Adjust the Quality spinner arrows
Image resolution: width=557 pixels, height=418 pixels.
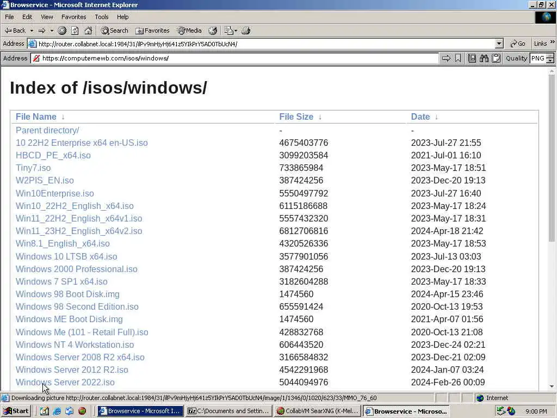point(550,58)
